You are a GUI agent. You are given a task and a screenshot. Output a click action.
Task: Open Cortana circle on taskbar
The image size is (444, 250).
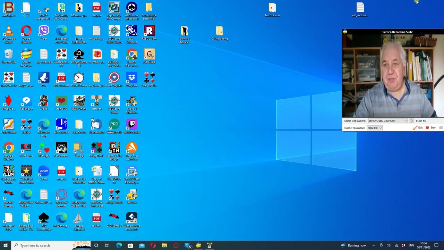coord(96,245)
